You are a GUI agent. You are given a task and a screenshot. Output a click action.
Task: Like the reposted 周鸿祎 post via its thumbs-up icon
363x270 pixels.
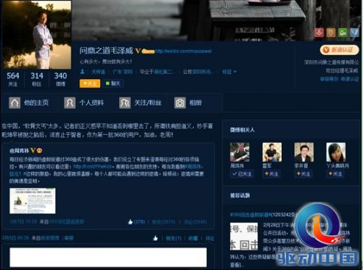point(130,221)
